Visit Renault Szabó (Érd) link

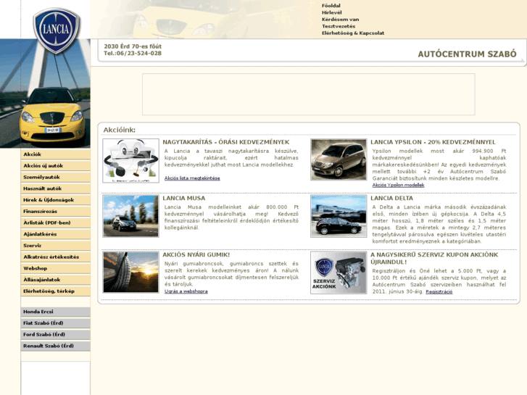click(56, 346)
